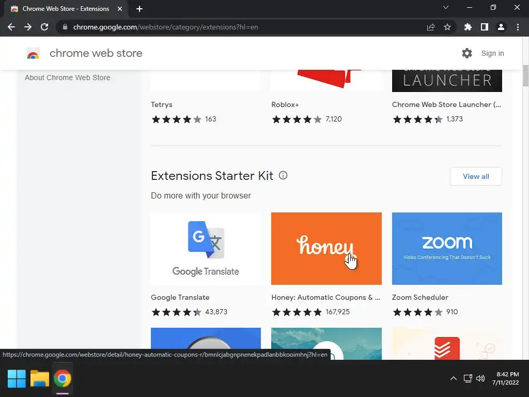529x397 pixels.
Task: Click Zoom Scheduler's 910 rating count
Action: [452, 312]
